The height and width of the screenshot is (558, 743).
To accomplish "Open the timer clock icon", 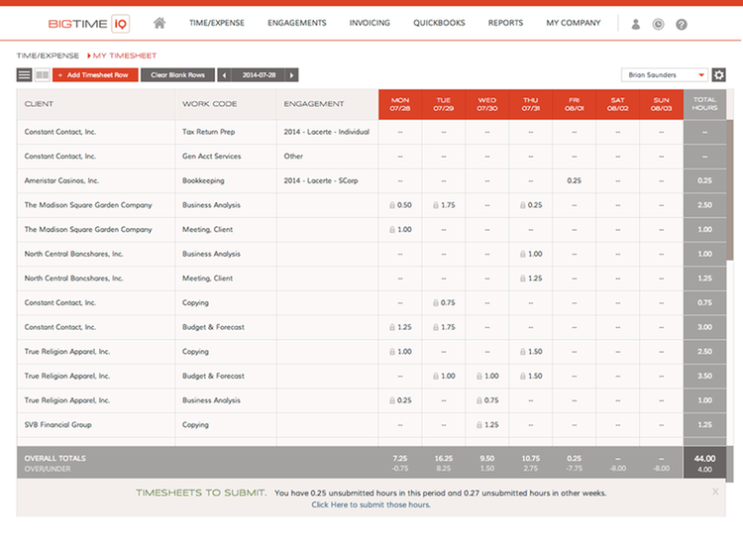I will point(658,24).
